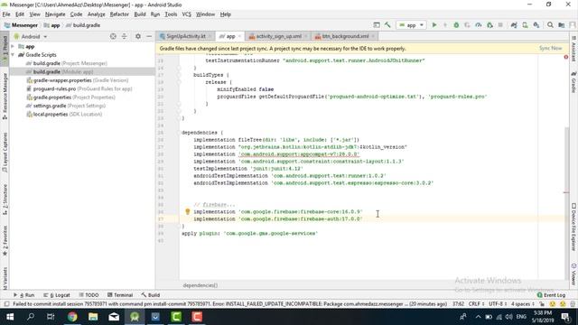Click scroll-from-source target icon in Project panel
The width and height of the screenshot is (578, 325).
click(113, 36)
